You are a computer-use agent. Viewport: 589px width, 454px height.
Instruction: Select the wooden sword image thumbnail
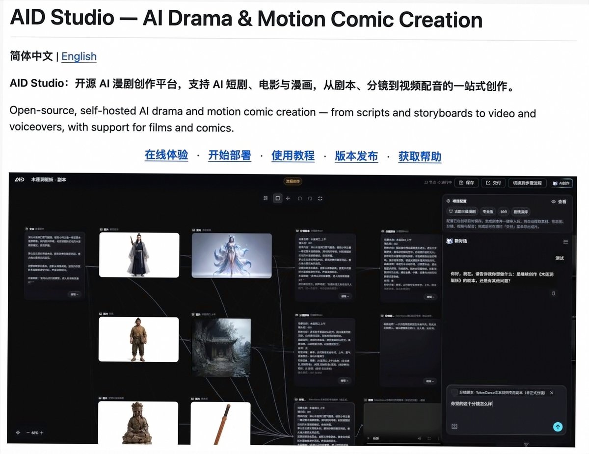[x=220, y=423]
